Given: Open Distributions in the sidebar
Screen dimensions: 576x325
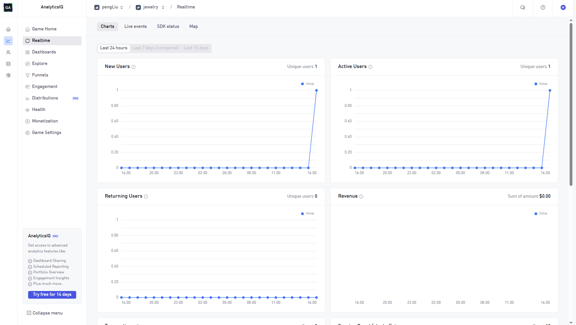Looking at the screenshot, I should (x=52, y=98).
